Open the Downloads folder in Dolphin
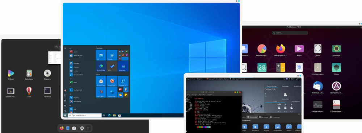The height and width of the screenshot is (133, 362). coord(266,128)
